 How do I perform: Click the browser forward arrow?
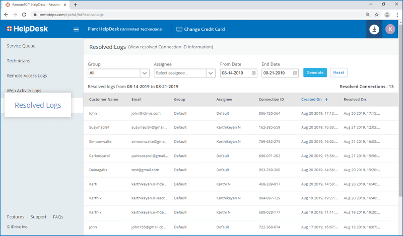(x=15, y=15)
